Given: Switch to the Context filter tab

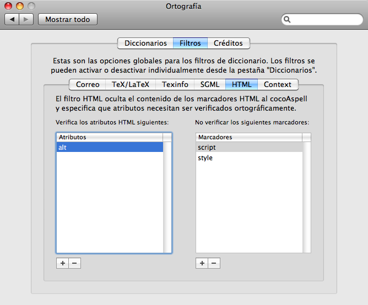Looking at the screenshot, I should (278, 84).
